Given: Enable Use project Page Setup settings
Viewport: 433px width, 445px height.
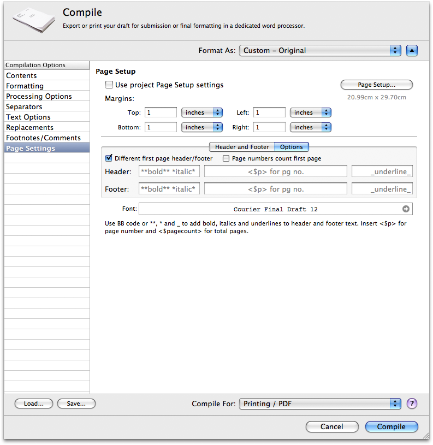Looking at the screenshot, I should point(109,85).
